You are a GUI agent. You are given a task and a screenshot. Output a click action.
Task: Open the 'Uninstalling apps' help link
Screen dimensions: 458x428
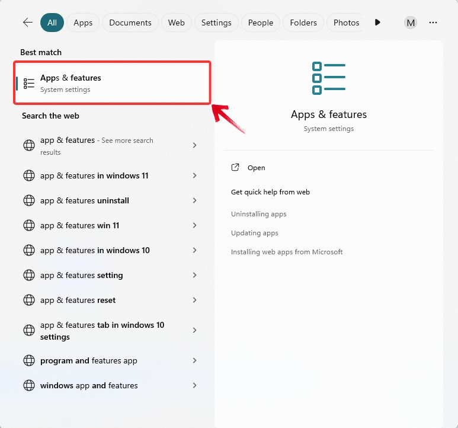(x=258, y=214)
